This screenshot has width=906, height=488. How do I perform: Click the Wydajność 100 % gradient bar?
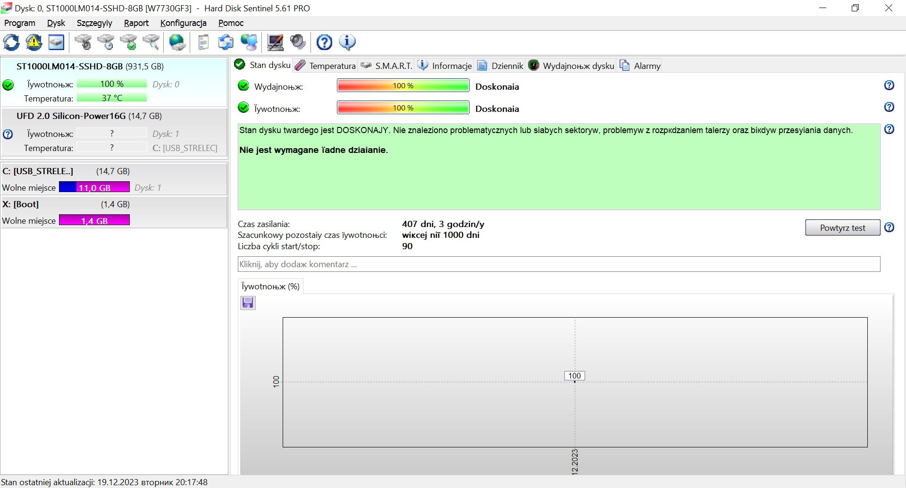pyautogui.click(x=403, y=85)
